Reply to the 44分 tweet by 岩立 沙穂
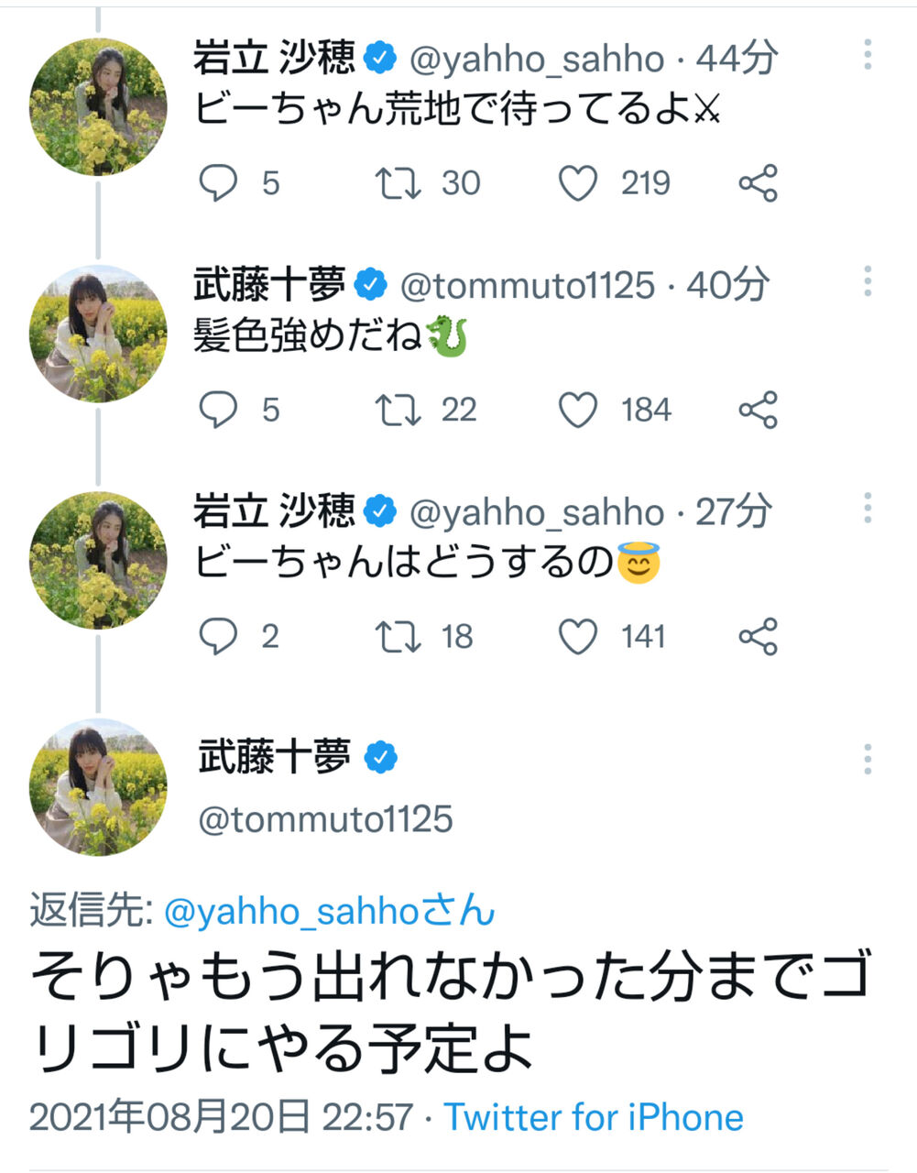This screenshot has width=917, height=1173. (x=218, y=183)
